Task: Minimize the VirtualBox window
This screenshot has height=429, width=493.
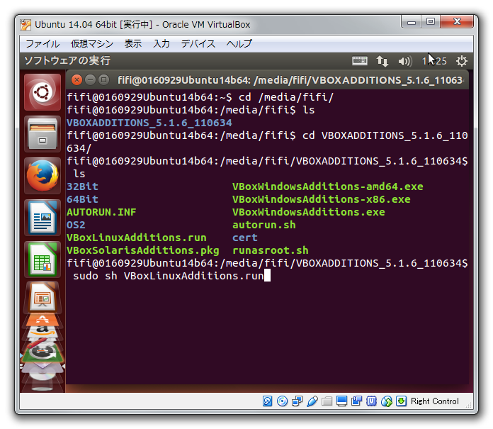Action: click(412, 22)
